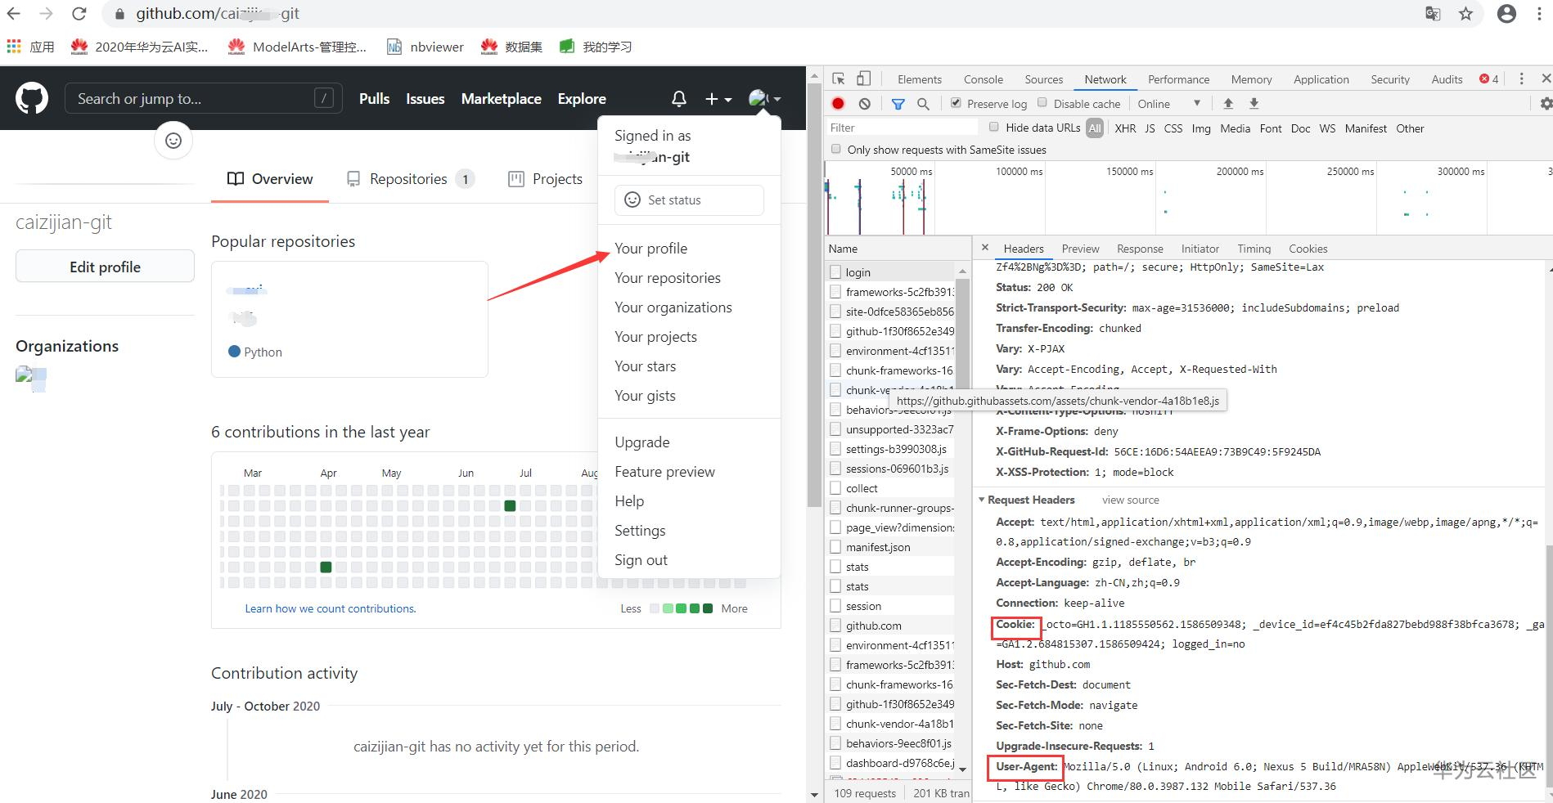Toggle device toolbar in DevTools
The image size is (1553, 803).
click(863, 79)
